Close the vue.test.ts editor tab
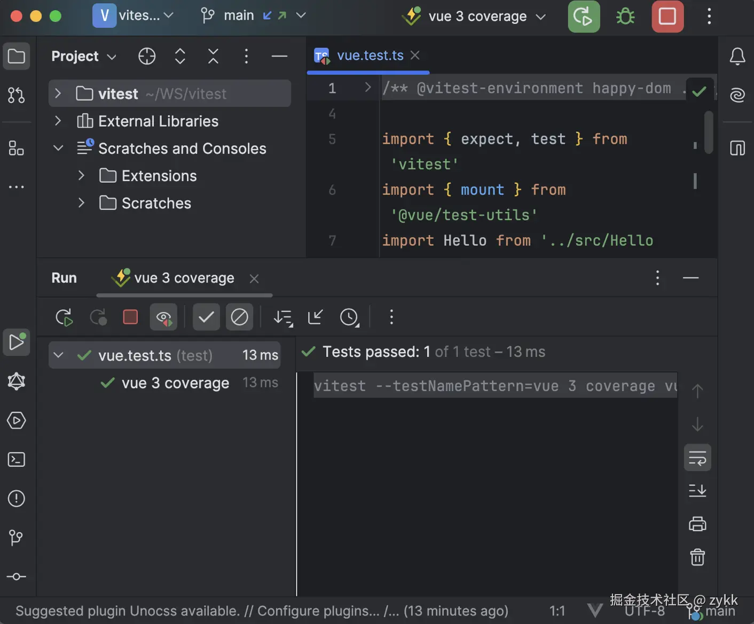Viewport: 754px width, 624px height. pos(415,56)
